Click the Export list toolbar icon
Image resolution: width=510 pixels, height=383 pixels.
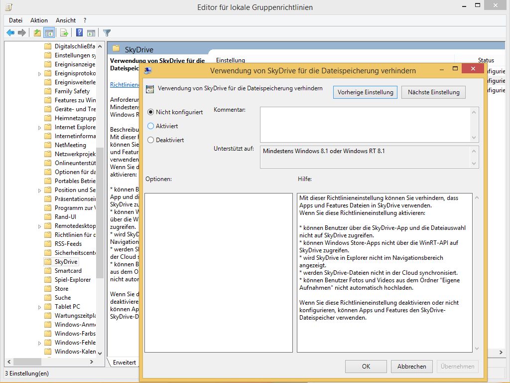(x=64, y=32)
